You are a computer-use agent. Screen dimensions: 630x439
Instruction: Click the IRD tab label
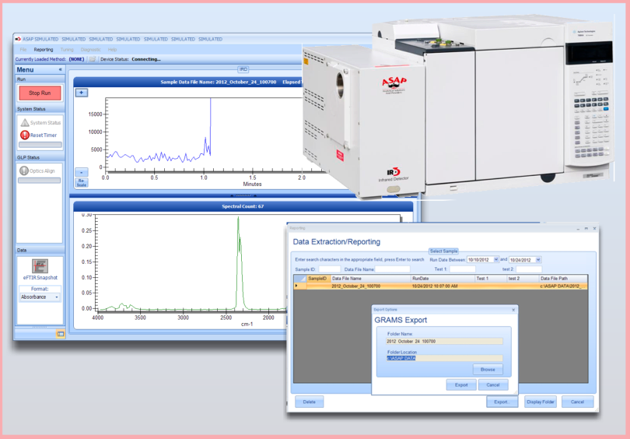[243, 69]
